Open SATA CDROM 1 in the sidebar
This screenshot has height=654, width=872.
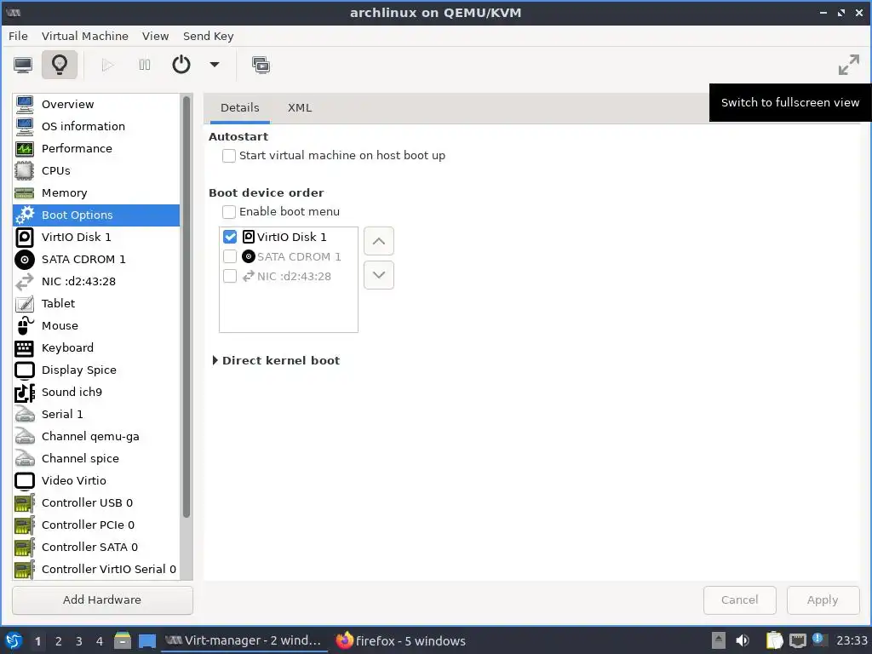[96, 259]
